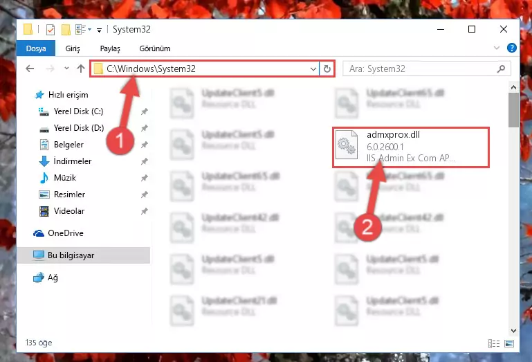
Task: Go up one folder level
Action: coord(81,69)
